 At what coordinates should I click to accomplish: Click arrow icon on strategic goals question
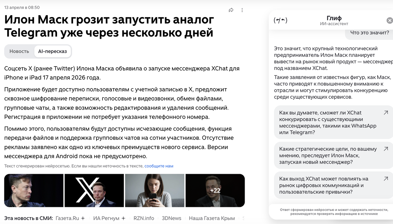coord(385,149)
